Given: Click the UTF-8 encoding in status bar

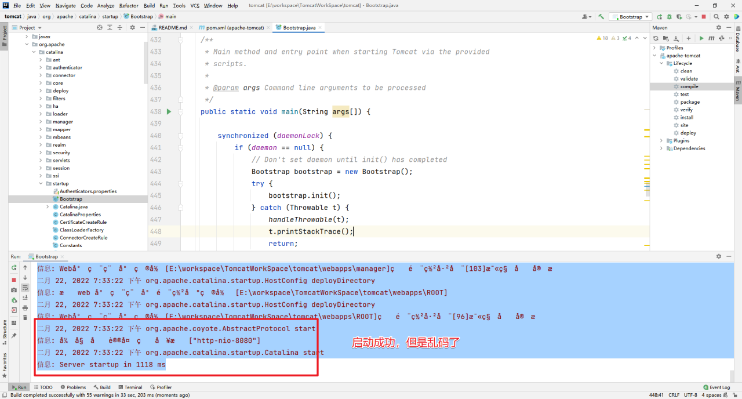Looking at the screenshot, I should point(690,395).
